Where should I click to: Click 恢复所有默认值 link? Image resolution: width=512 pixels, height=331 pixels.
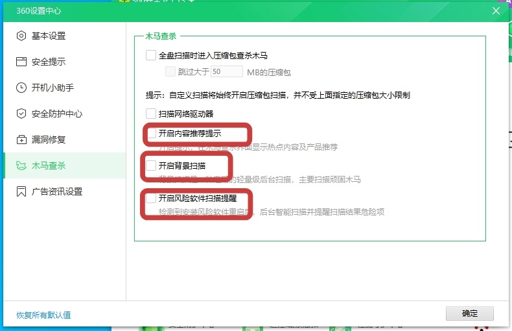(43, 315)
